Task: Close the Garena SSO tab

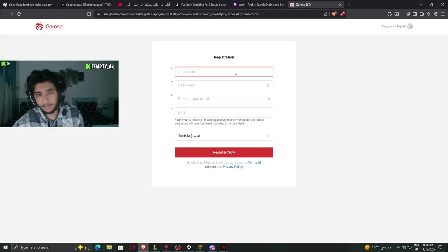Action: [x=340, y=5]
